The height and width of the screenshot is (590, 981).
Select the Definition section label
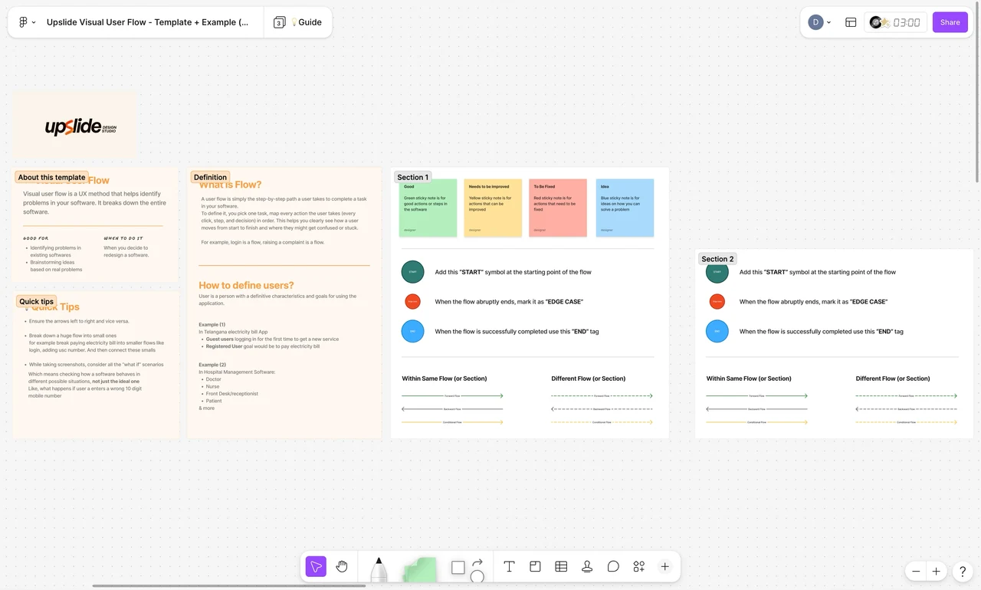click(x=210, y=177)
